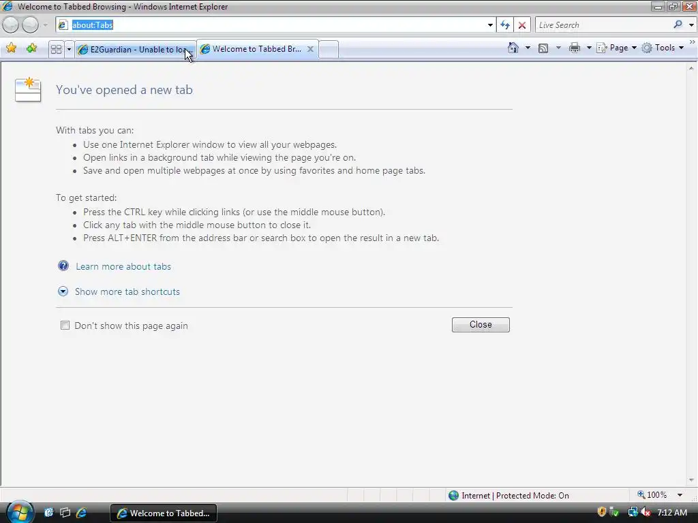Expand the Feeds dropdown arrow
The image size is (698, 523).
pyautogui.click(x=558, y=48)
